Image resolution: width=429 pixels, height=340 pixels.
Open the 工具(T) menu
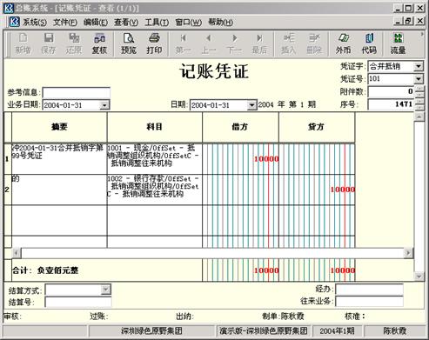tap(157, 22)
